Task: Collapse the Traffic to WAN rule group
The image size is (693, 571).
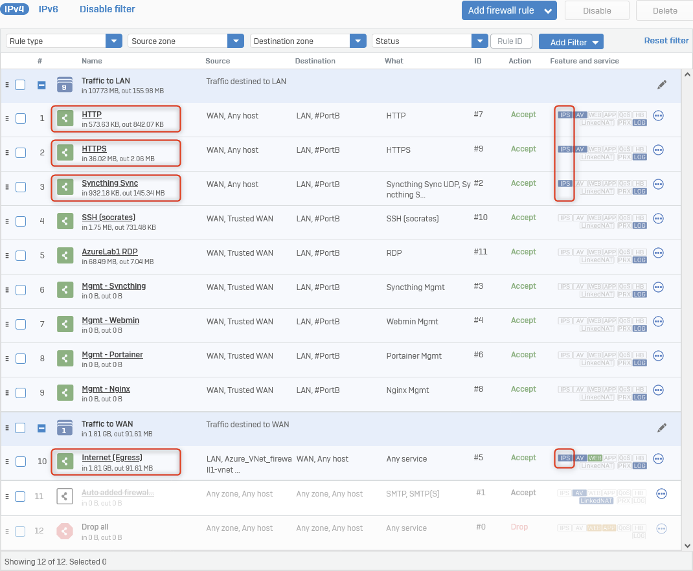Action: pyautogui.click(x=41, y=428)
